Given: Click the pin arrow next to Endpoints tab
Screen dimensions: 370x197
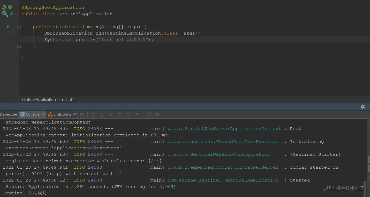Looking at the screenshot, I should pyautogui.click(x=75, y=114).
